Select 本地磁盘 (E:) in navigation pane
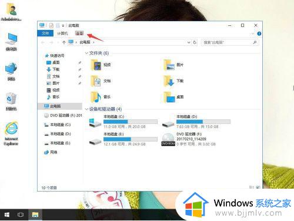 coord(57,143)
